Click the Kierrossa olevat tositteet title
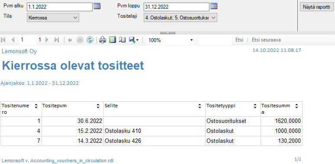This screenshot has width=335, height=164. pos(73,66)
